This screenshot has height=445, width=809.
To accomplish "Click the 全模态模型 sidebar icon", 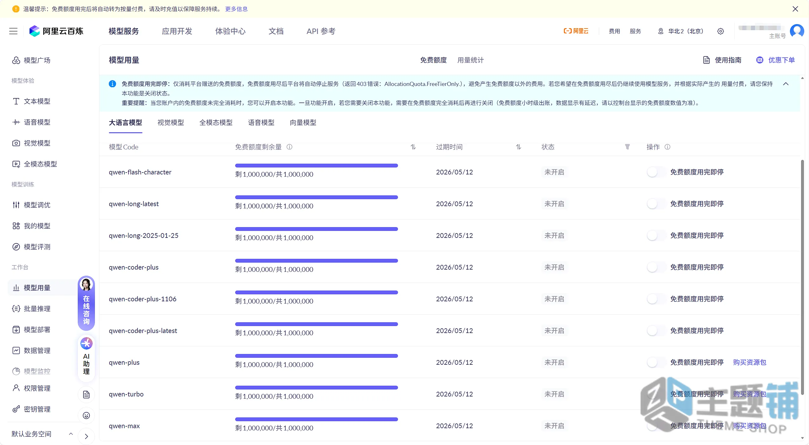I will (x=16, y=164).
